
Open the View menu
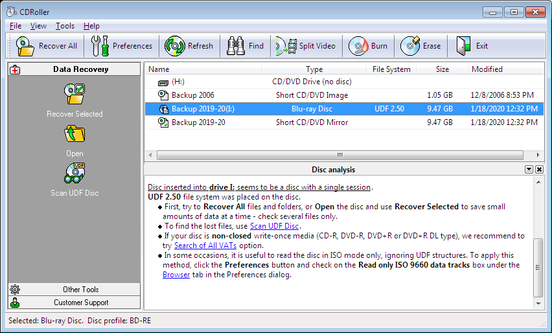point(38,26)
